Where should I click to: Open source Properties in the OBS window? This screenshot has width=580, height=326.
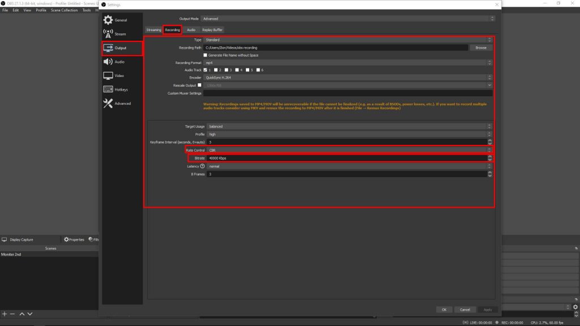[x=74, y=239]
